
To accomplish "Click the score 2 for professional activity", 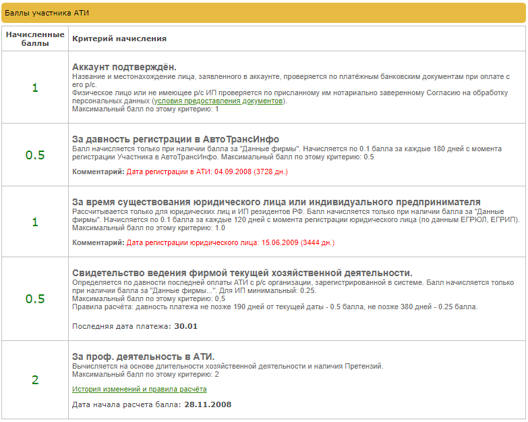I will 35,379.
